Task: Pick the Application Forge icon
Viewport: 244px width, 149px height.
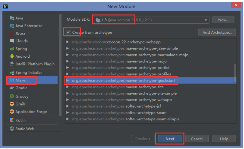Action: click(x=12, y=112)
